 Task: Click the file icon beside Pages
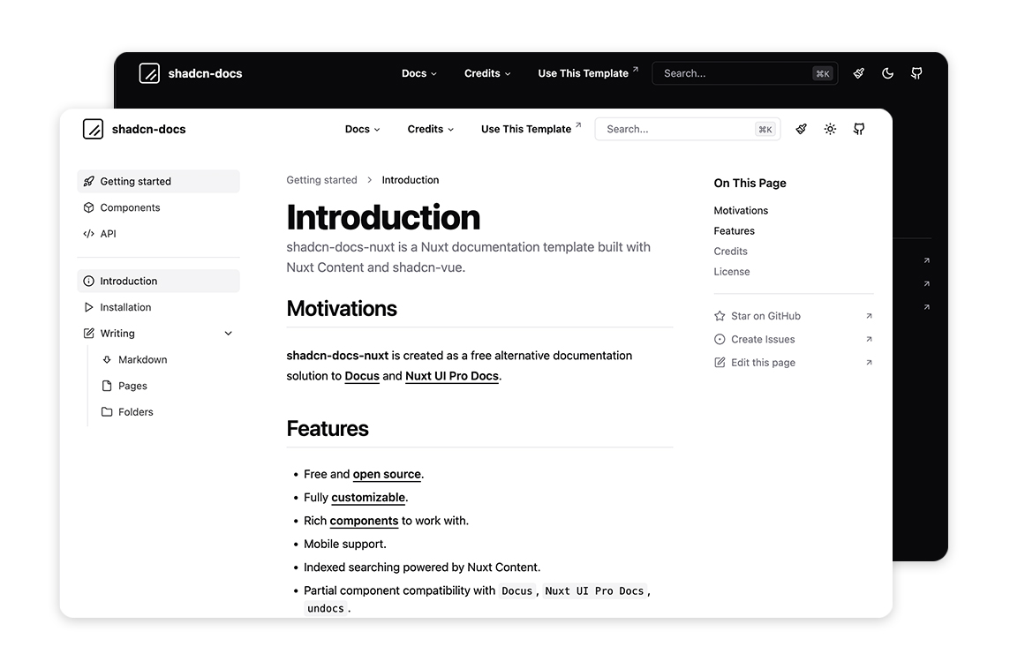click(x=107, y=386)
